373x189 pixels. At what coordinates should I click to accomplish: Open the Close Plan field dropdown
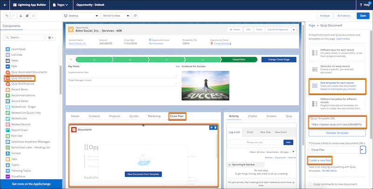(363, 150)
